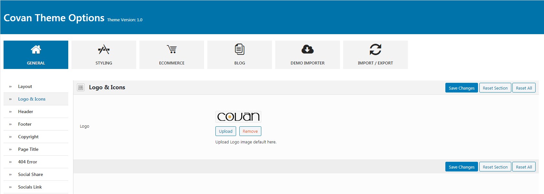Click the Ecommerce shopping cart icon

point(172,49)
